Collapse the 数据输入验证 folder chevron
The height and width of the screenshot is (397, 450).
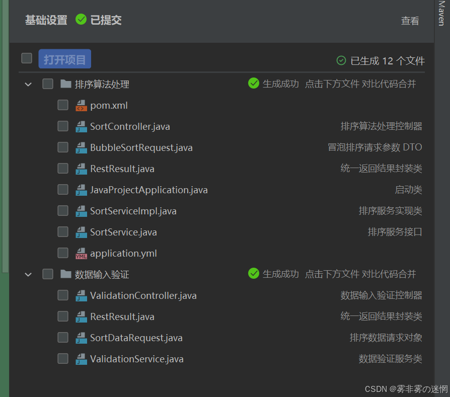[x=28, y=275]
